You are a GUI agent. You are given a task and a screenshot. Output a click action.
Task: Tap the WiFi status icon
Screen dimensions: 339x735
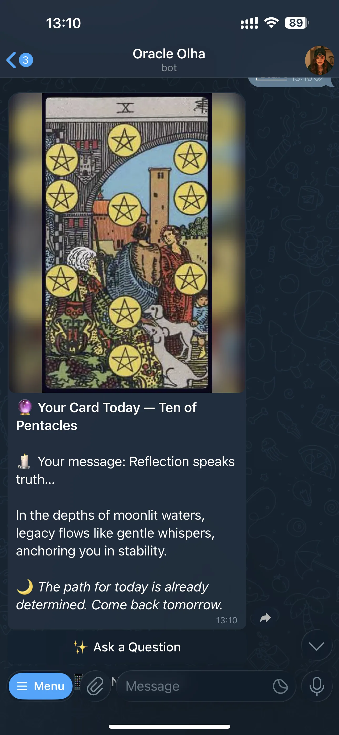(271, 23)
